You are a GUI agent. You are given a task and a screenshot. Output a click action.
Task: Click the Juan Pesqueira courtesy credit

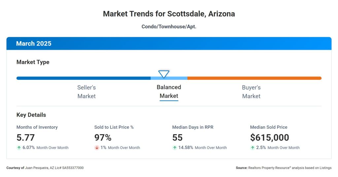point(45,168)
